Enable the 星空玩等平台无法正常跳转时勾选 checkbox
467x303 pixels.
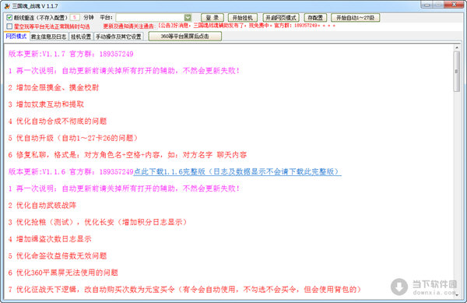pyautogui.click(x=9, y=26)
